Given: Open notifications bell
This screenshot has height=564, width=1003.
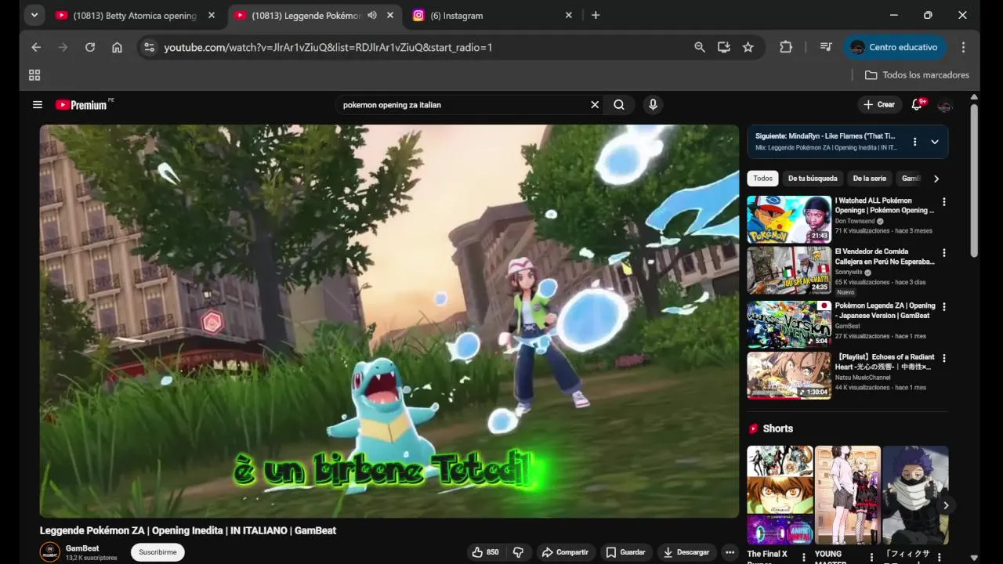Looking at the screenshot, I should click(x=917, y=105).
